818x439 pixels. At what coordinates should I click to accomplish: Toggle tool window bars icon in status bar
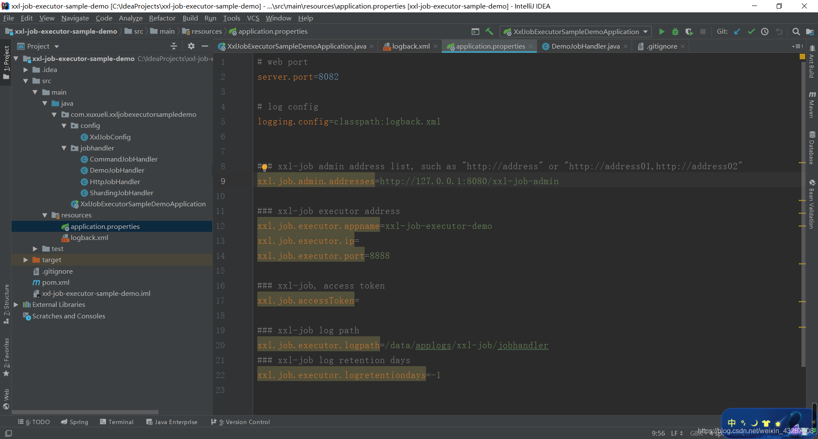8,433
